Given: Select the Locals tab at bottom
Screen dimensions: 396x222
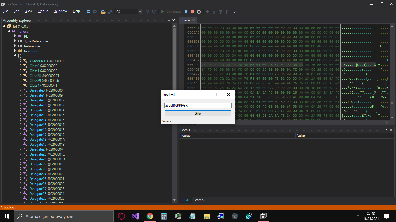Looking at the screenshot, I should [x=185, y=200].
